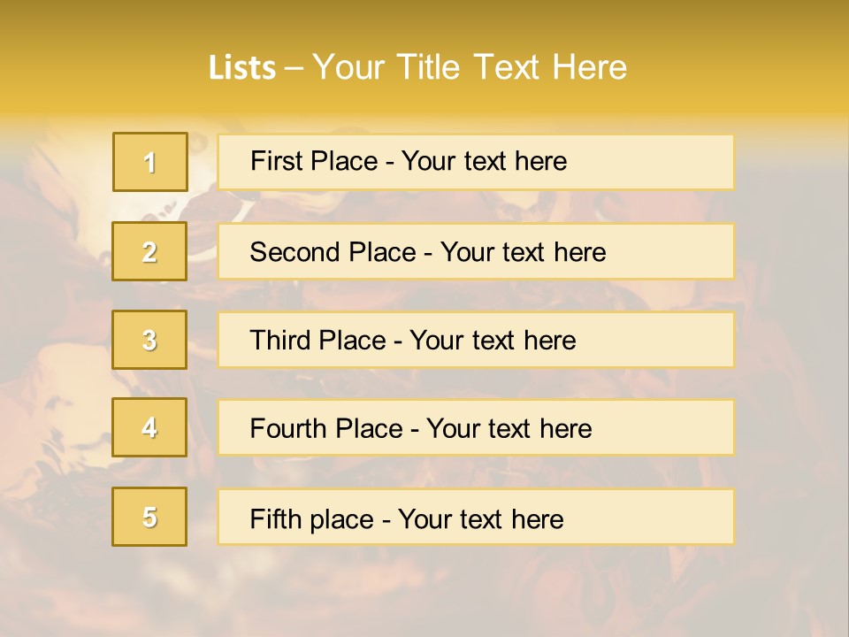Screen dimensions: 849x637
Task: Click the words 'Second Place'
Action: (333, 252)
